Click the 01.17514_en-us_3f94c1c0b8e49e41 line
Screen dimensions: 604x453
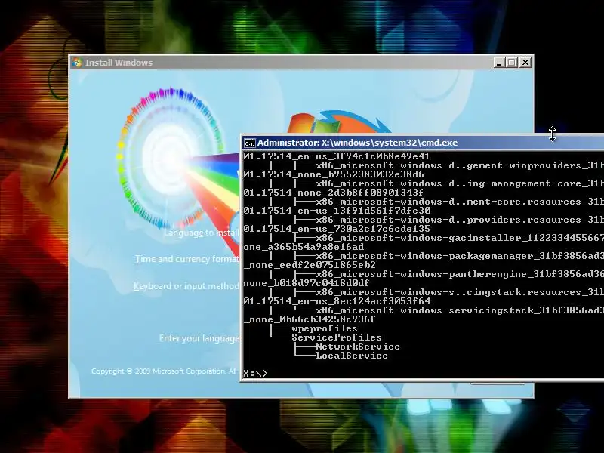[x=337, y=156]
